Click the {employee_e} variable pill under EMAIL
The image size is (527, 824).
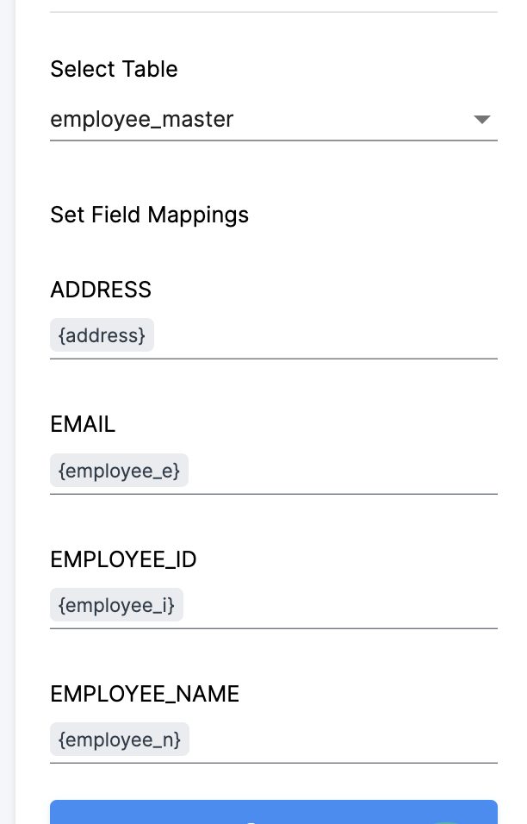[x=119, y=471]
